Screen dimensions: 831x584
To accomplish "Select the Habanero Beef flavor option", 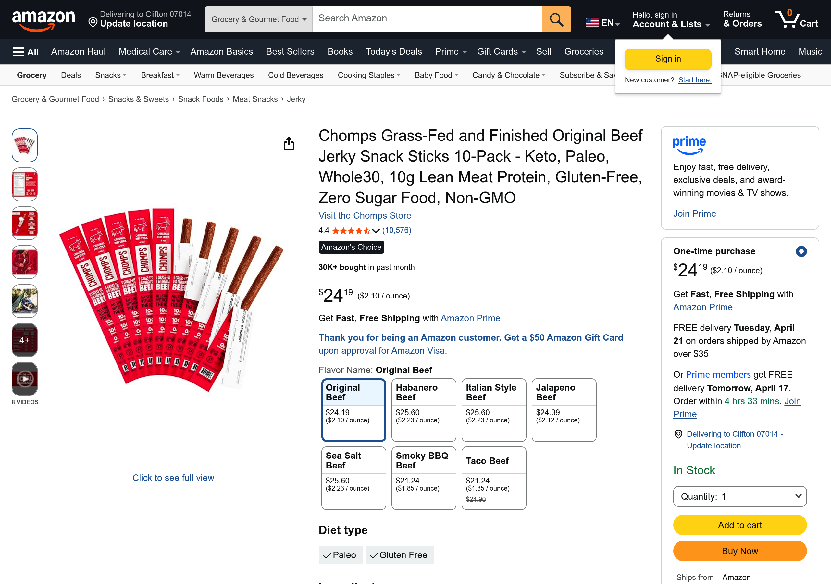I will (424, 410).
